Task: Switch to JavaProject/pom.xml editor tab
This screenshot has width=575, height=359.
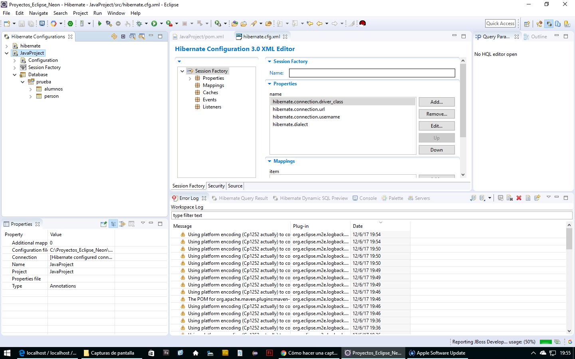Action: [x=198, y=36]
